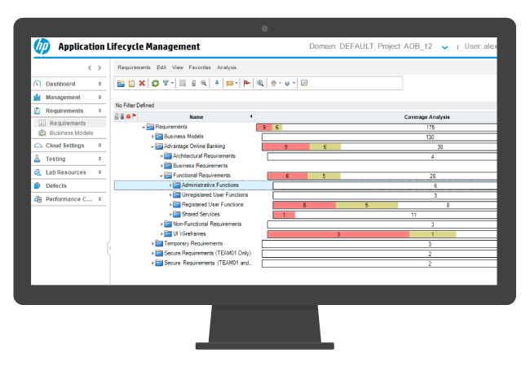This screenshot has height=366, width=530.
Task: Click the HP logo
Action: (42, 46)
